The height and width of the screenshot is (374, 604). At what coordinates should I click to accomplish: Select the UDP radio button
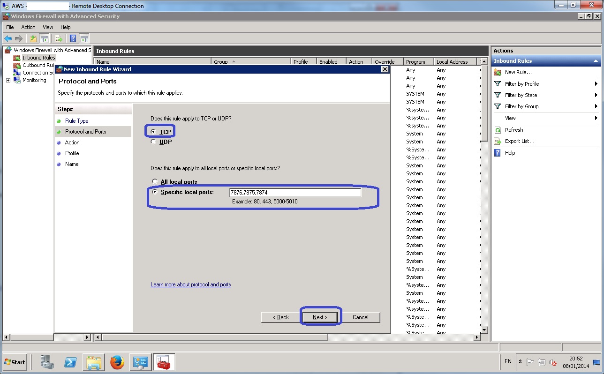tap(153, 142)
